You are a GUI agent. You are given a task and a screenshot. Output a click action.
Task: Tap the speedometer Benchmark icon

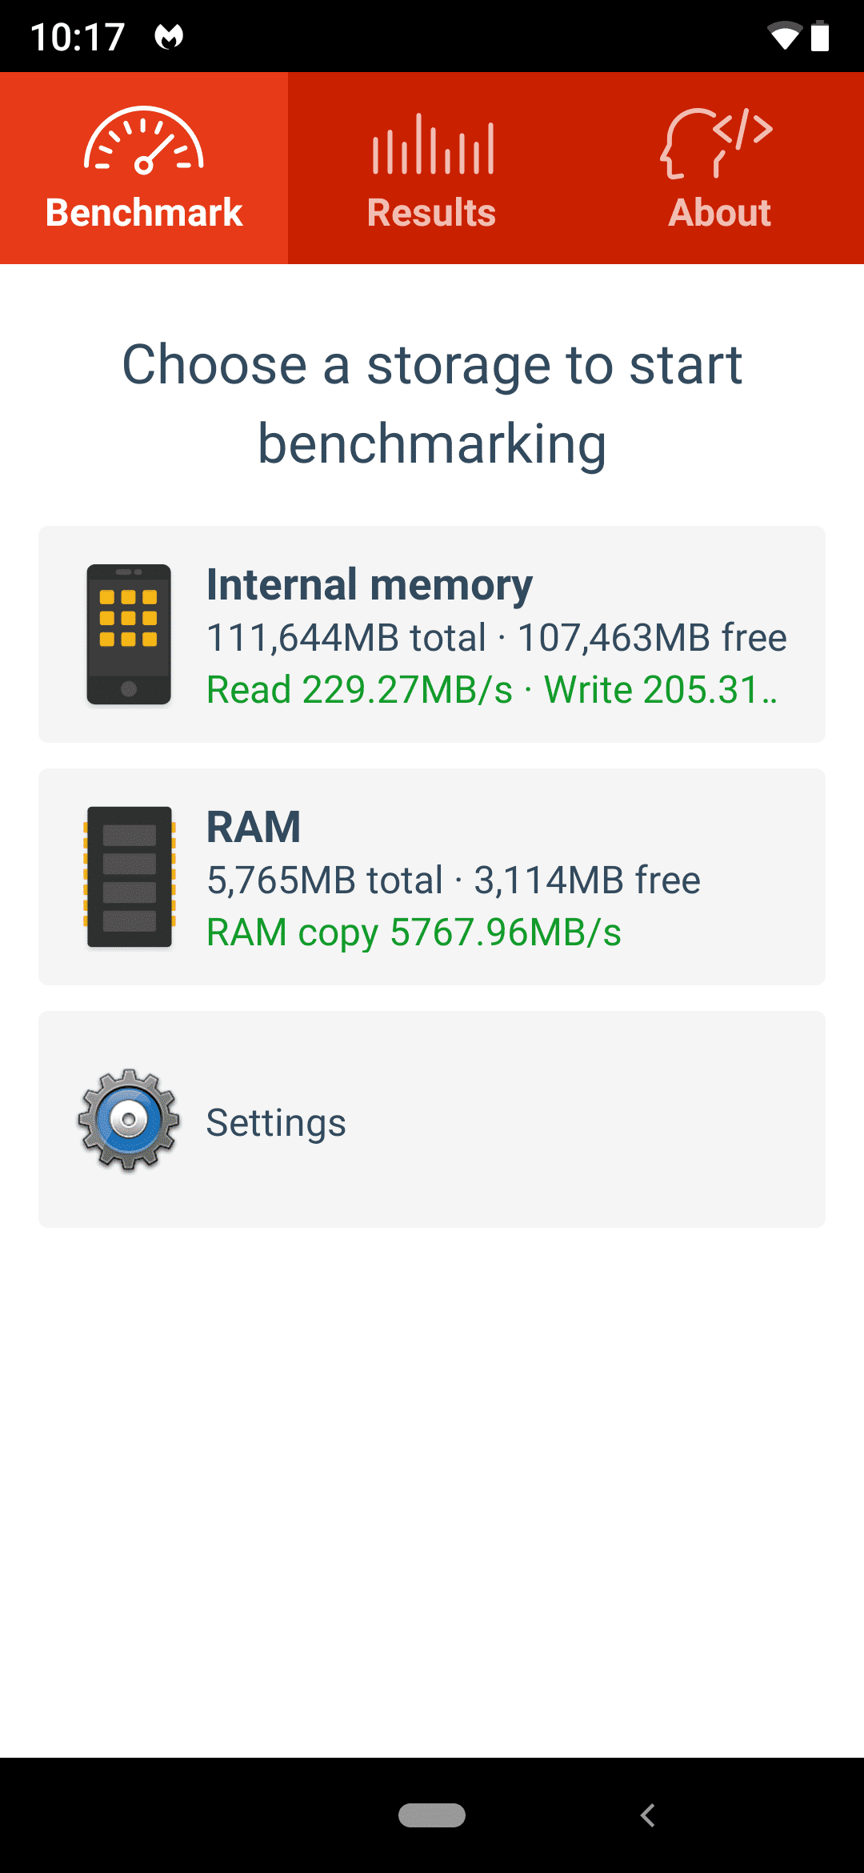click(144, 140)
